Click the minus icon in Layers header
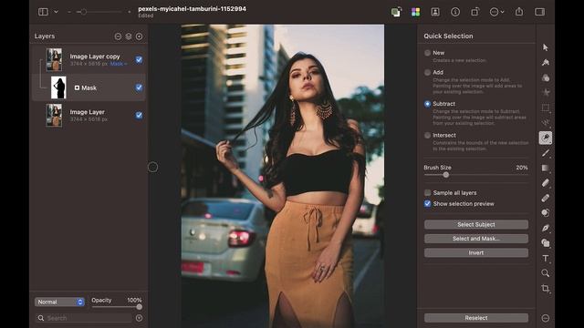This screenshot has width=584, height=328. 118,36
